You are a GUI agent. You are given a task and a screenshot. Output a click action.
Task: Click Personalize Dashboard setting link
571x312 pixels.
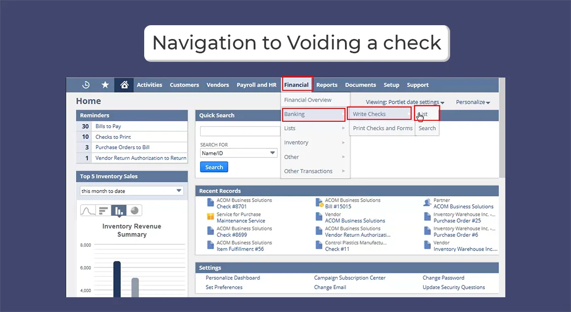tap(233, 278)
